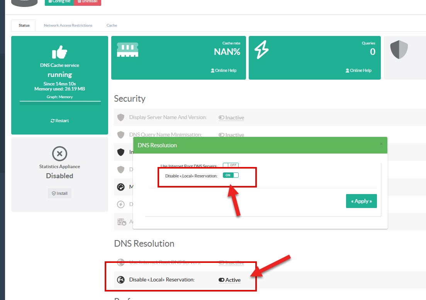This screenshot has height=300, width=426.
Task: Open the Cache tab
Action: point(112,26)
